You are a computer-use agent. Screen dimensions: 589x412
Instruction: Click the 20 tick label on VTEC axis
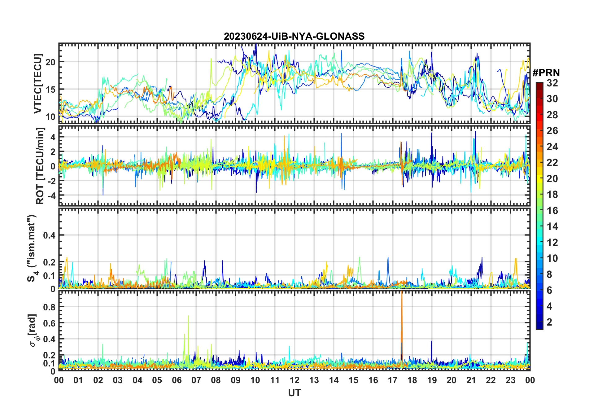pyautogui.click(x=50, y=62)
